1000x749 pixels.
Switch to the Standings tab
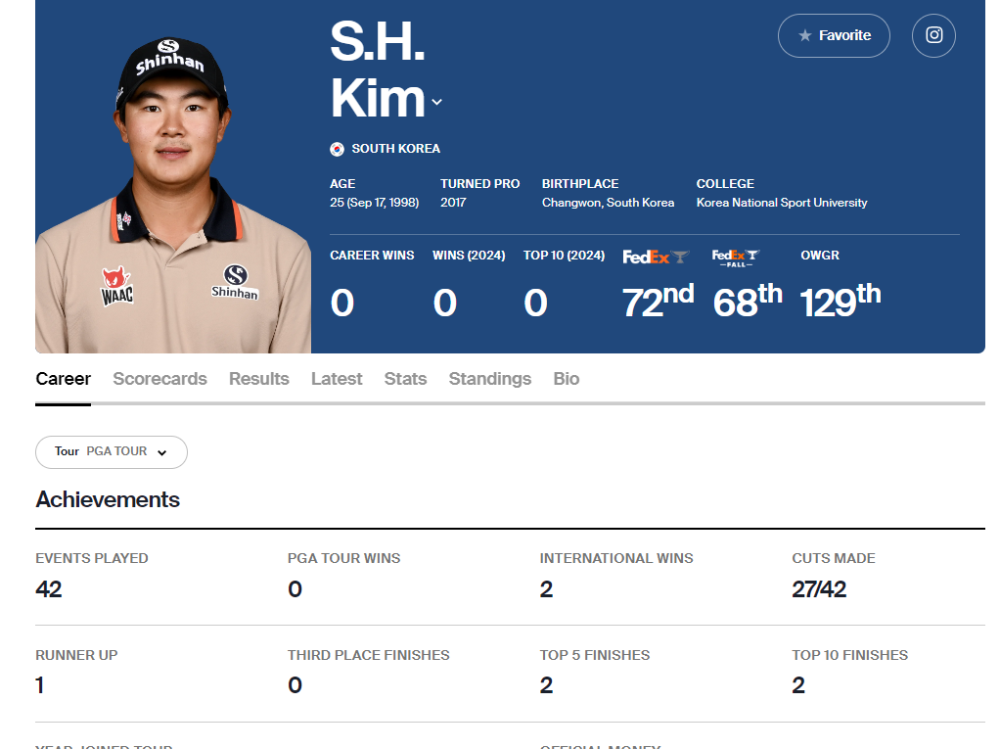coord(490,379)
